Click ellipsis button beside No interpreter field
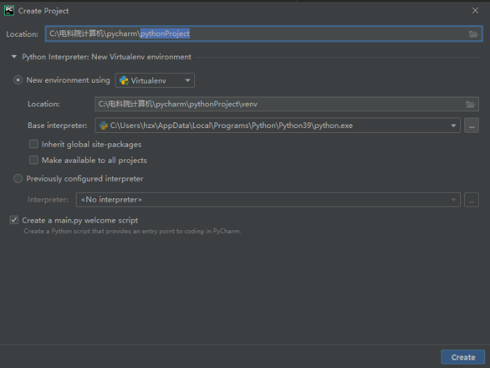490x368 pixels. coord(472,200)
